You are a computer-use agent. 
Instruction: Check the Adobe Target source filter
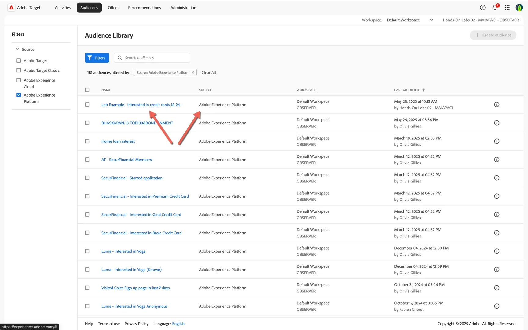[x=19, y=61]
